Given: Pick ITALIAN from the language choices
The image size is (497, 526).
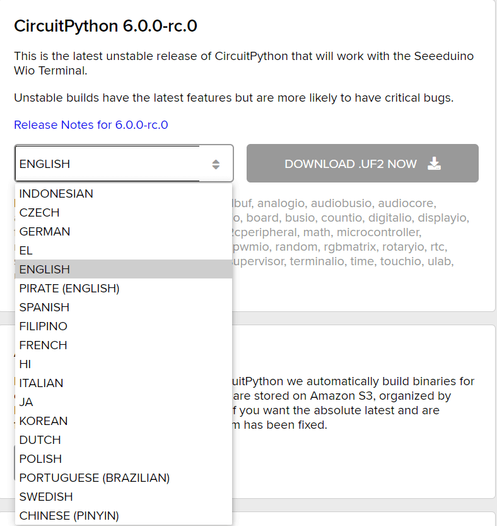Looking at the screenshot, I should pyautogui.click(x=41, y=383).
